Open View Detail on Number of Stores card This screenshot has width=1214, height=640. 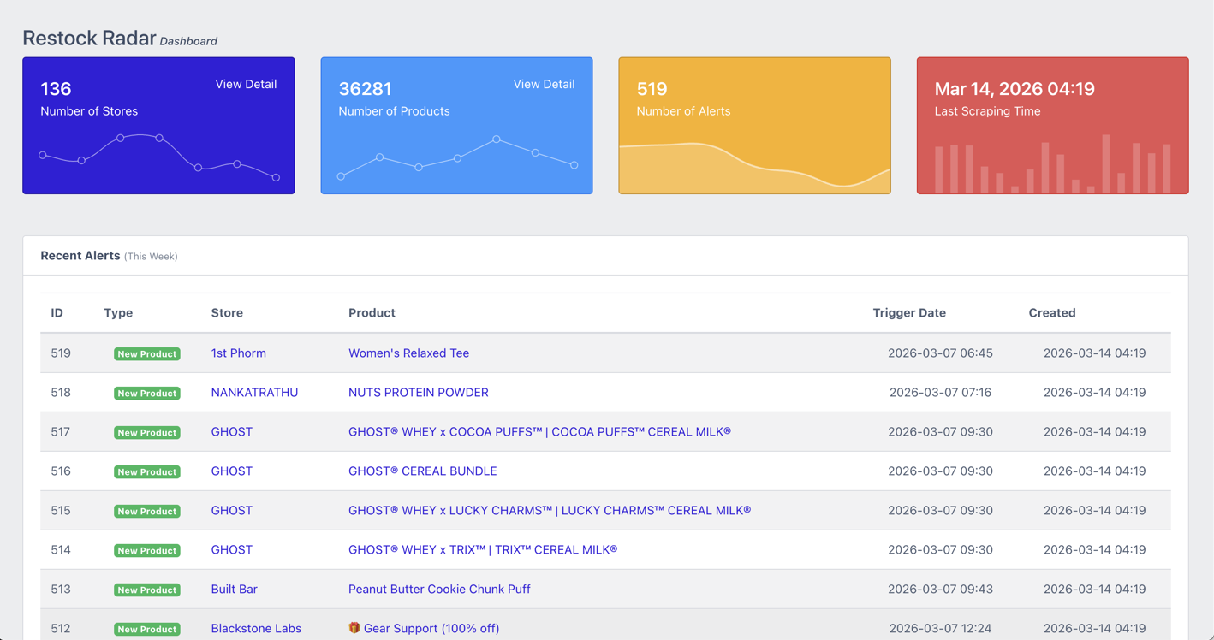pos(246,84)
